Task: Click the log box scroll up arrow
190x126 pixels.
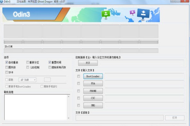Action: coord(69,96)
